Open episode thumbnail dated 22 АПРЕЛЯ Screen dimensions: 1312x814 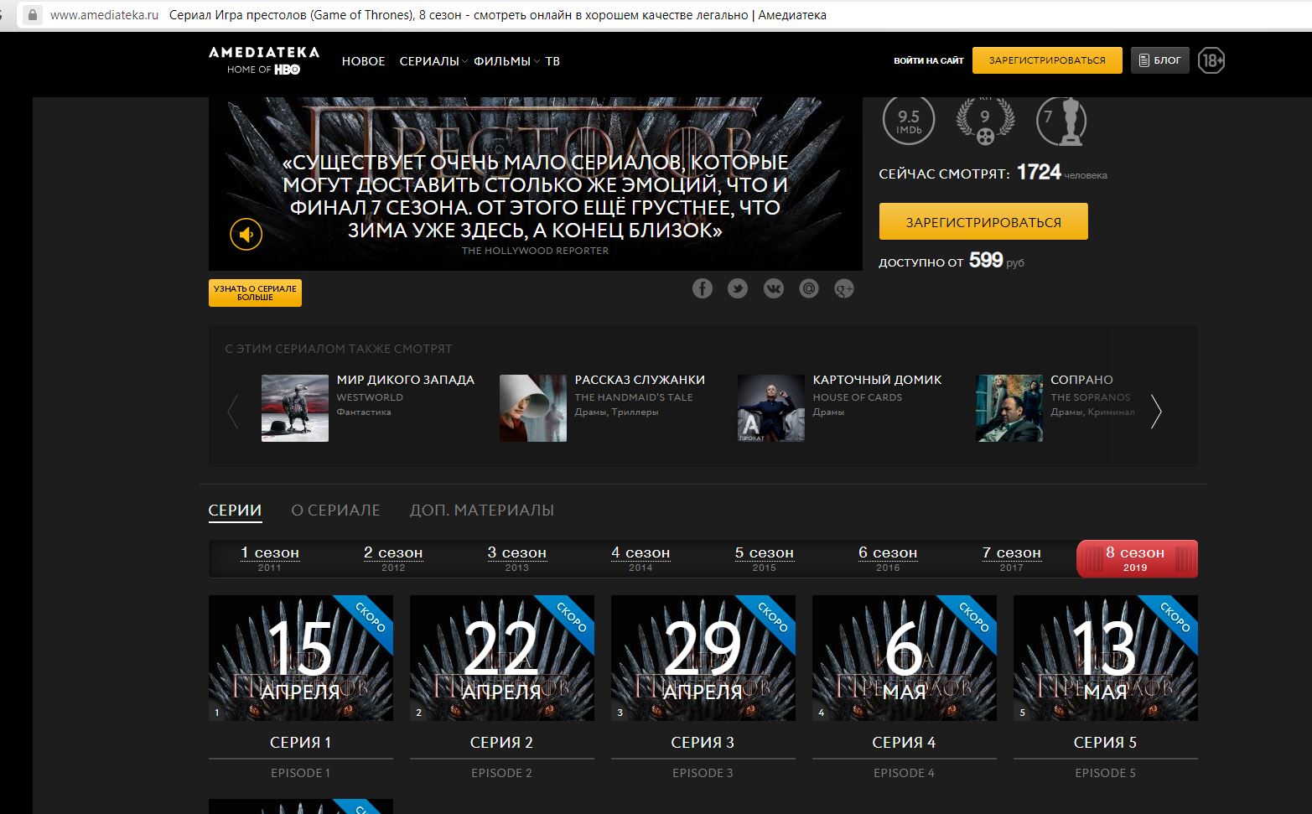click(x=502, y=658)
